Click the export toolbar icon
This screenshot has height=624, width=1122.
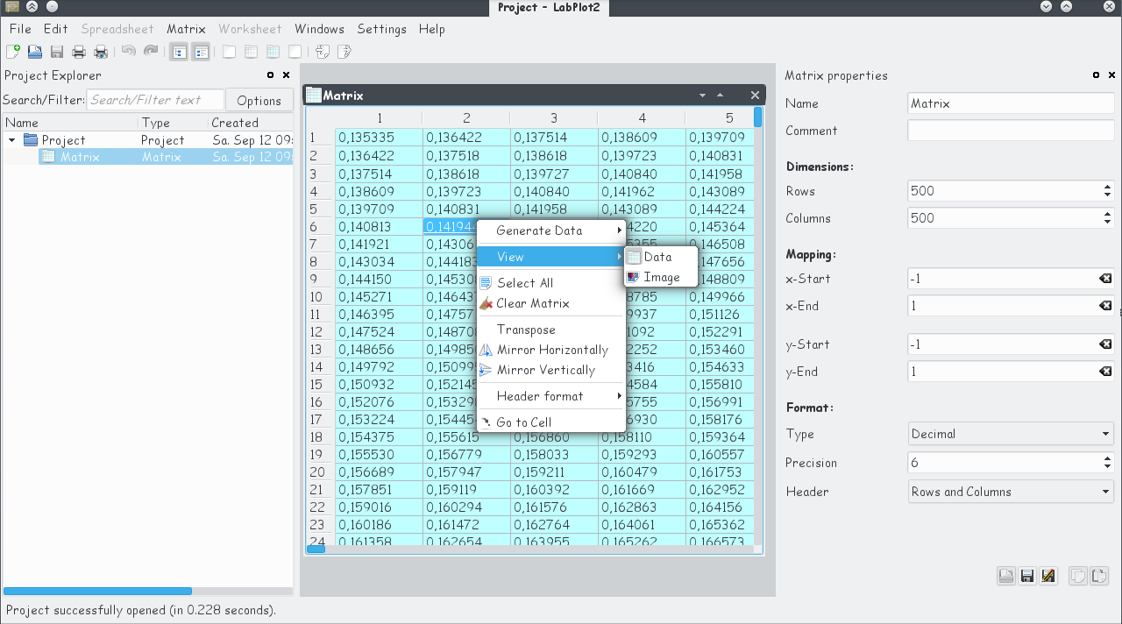click(344, 52)
